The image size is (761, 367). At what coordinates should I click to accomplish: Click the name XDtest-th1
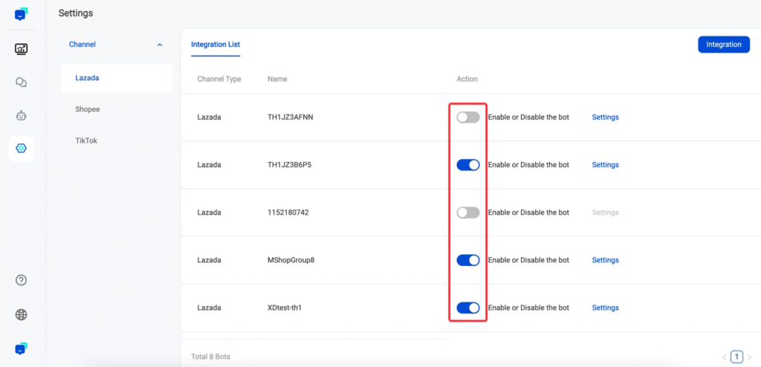(285, 308)
